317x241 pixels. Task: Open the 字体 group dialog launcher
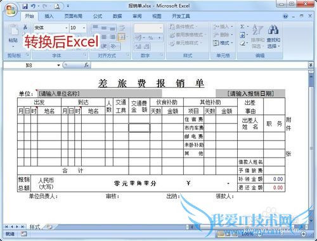pyautogui.click(x=85, y=55)
